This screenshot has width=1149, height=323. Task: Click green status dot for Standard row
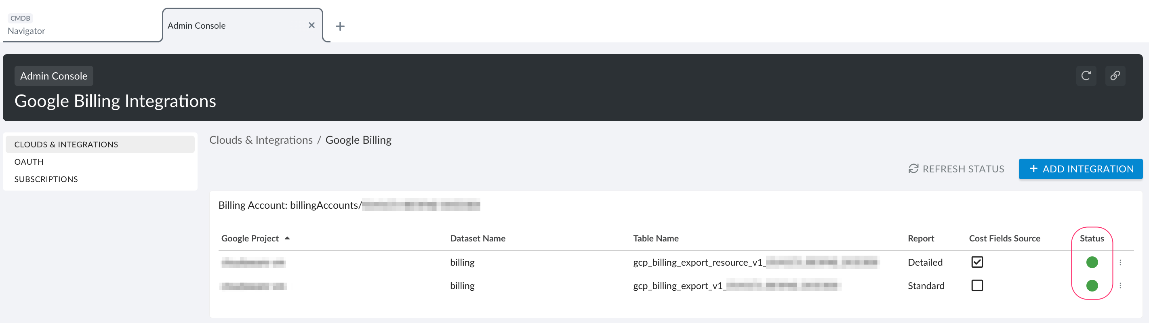pos(1092,285)
